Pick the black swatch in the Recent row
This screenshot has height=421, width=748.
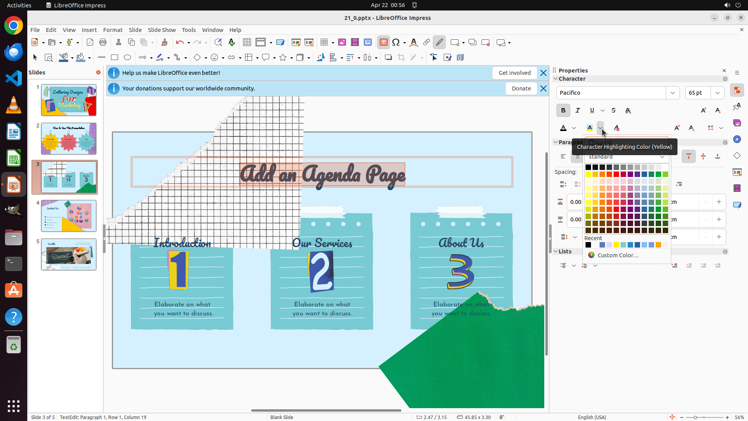coord(588,245)
